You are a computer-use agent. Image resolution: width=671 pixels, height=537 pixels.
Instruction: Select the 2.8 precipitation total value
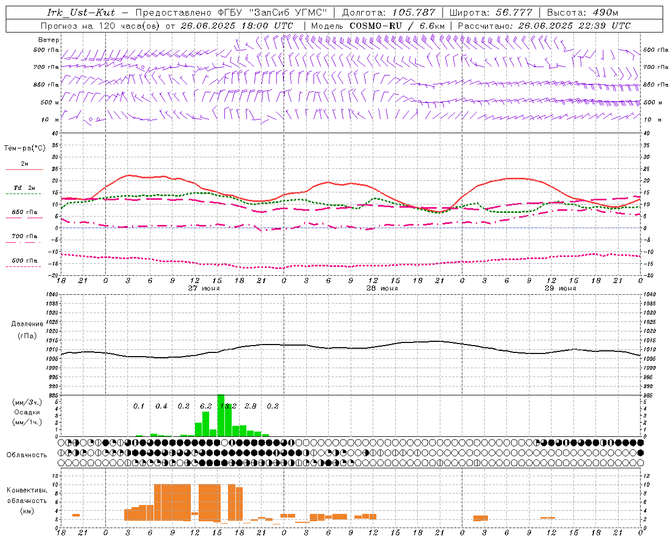coord(251,406)
